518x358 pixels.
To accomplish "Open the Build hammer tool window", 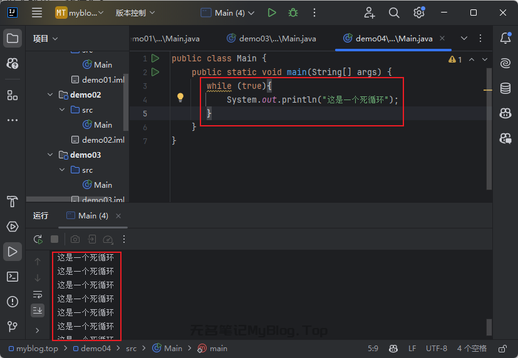I will 13,202.
